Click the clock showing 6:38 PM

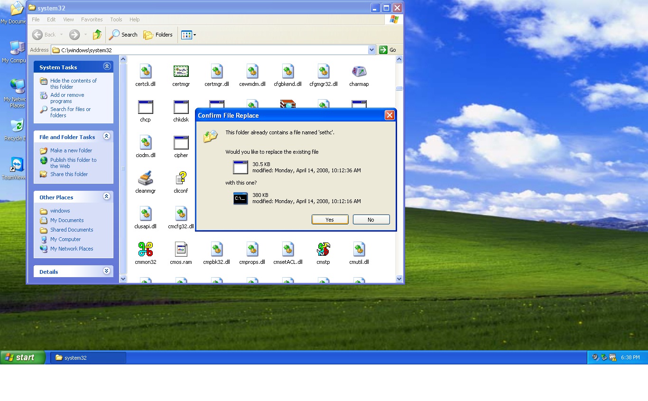(630, 357)
